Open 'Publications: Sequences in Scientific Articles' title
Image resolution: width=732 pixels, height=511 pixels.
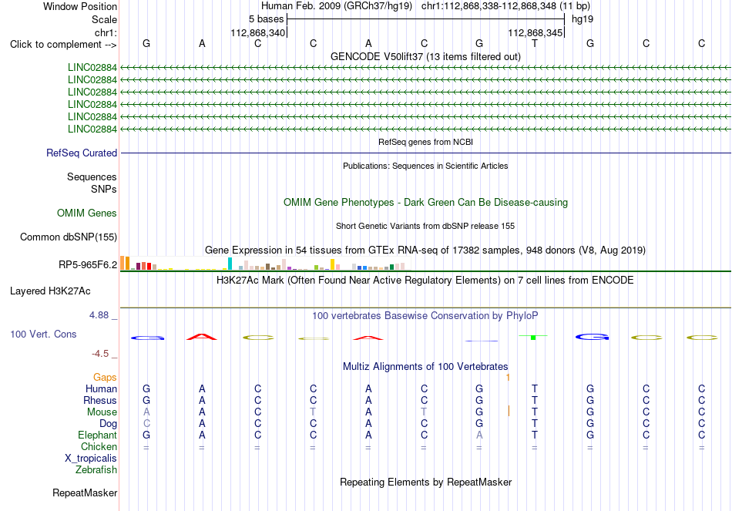click(425, 166)
